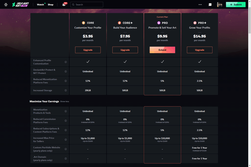This screenshot has width=251, height=167.
Task: Show info for Reduced Commission Platform Fees
Action: coord(66,121)
